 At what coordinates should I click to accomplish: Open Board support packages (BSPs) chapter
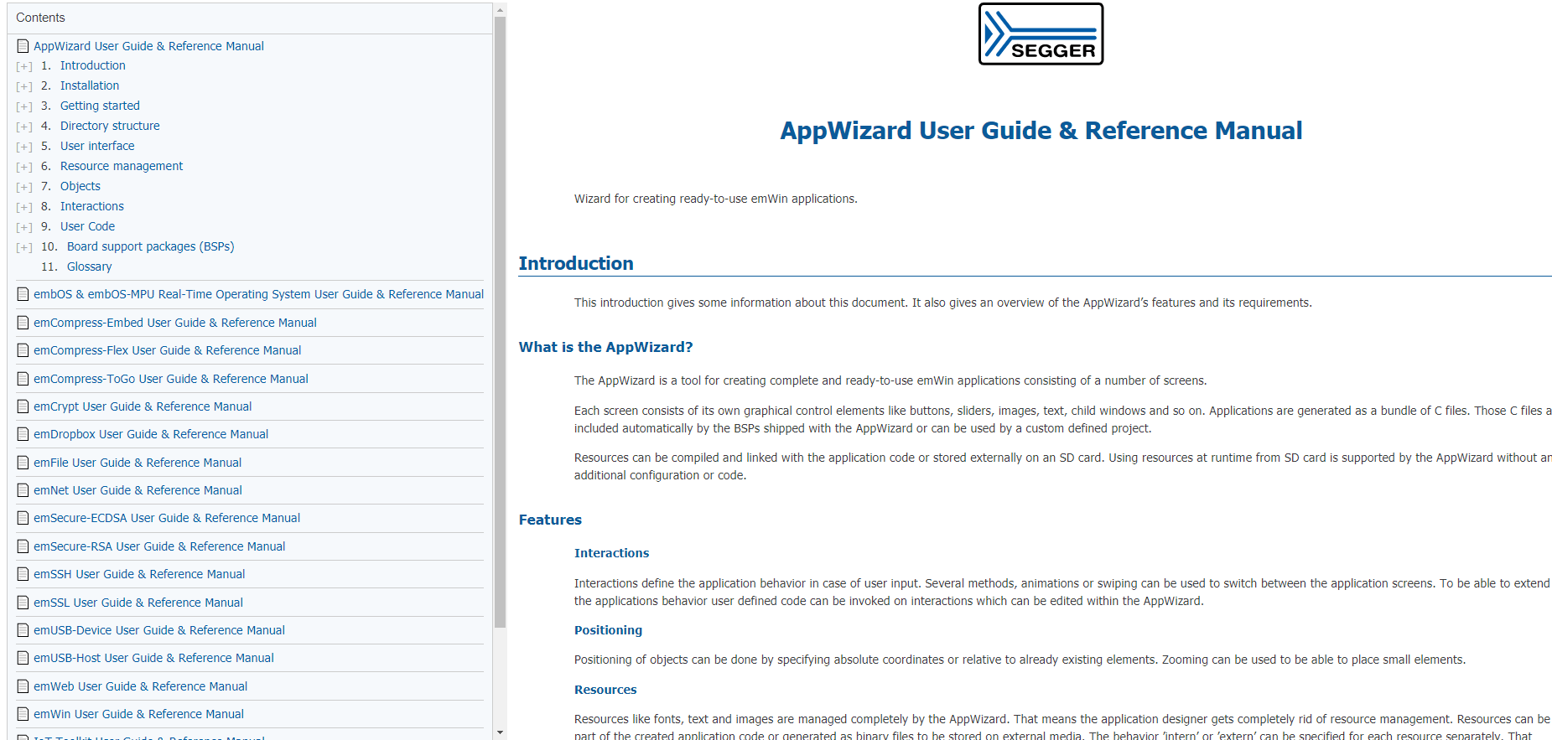[151, 246]
